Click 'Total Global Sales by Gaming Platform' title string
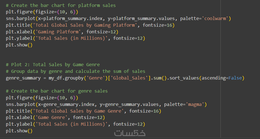The width and height of the screenshot is (260, 139). coord(86,25)
